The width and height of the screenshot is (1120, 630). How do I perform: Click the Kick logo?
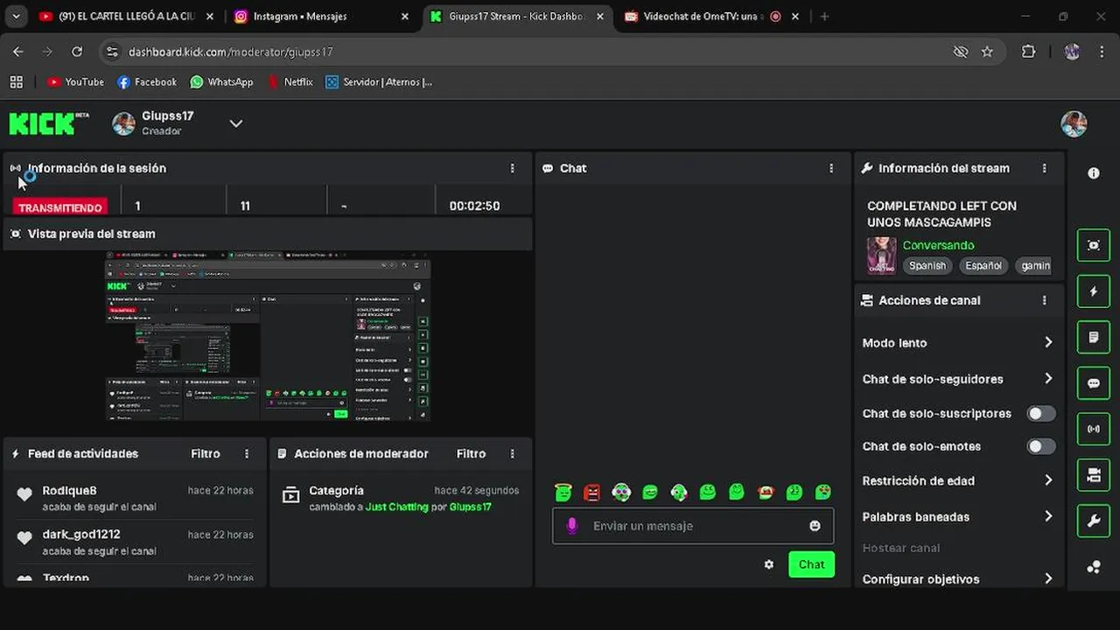pos(49,124)
